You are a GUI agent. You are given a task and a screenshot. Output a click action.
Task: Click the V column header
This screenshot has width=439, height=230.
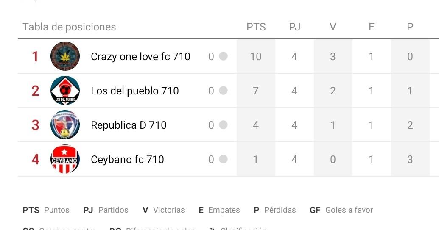pyautogui.click(x=333, y=27)
